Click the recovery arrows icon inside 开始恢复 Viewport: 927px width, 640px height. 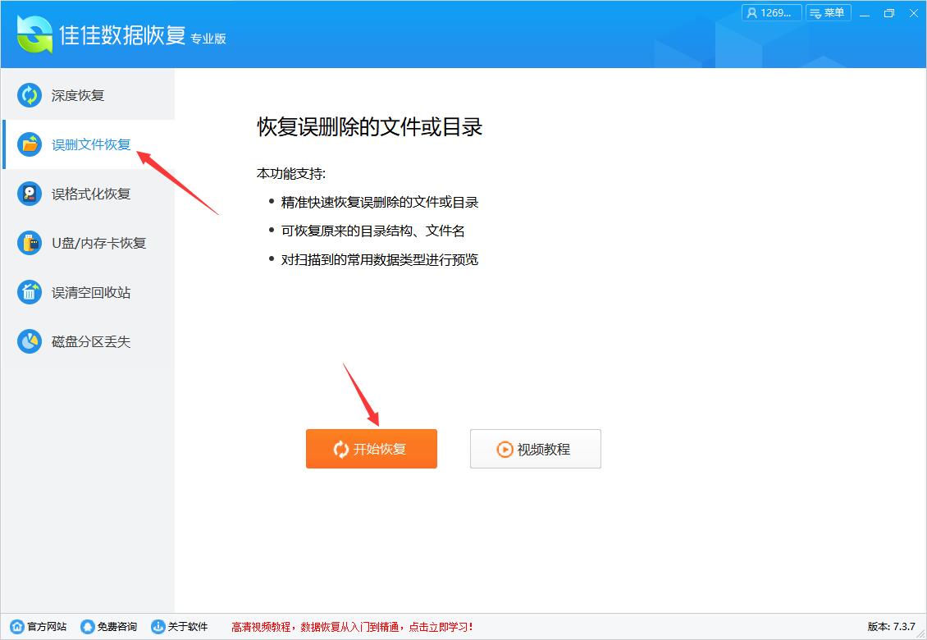point(340,449)
